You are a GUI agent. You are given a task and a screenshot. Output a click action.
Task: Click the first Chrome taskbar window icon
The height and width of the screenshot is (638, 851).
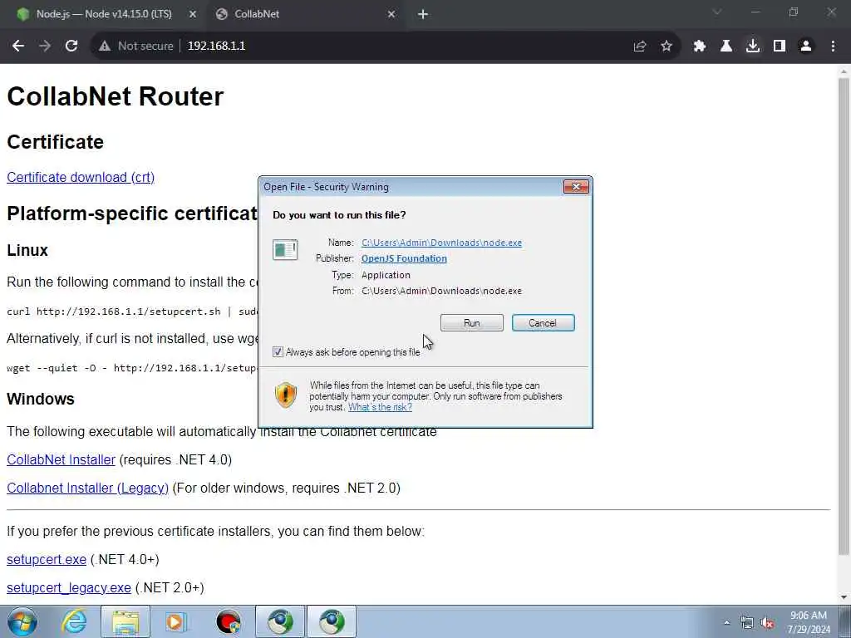(x=280, y=622)
